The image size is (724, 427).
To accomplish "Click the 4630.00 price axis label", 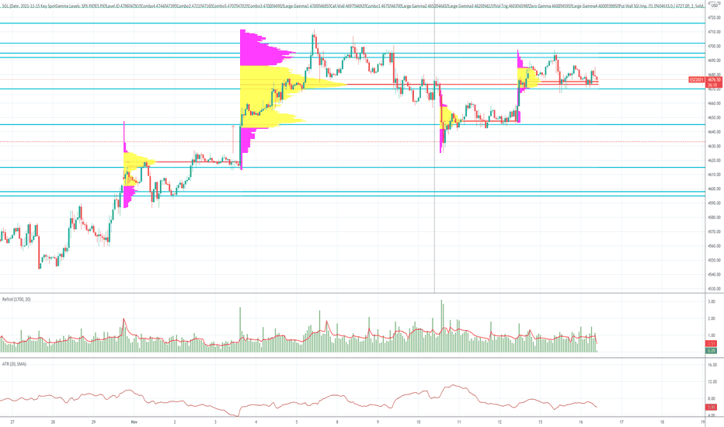I will point(714,146).
